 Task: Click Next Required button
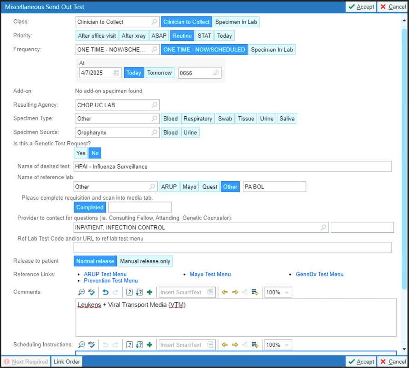[26, 362]
